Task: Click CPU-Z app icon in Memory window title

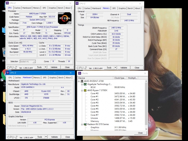Action: [x=77, y=3]
